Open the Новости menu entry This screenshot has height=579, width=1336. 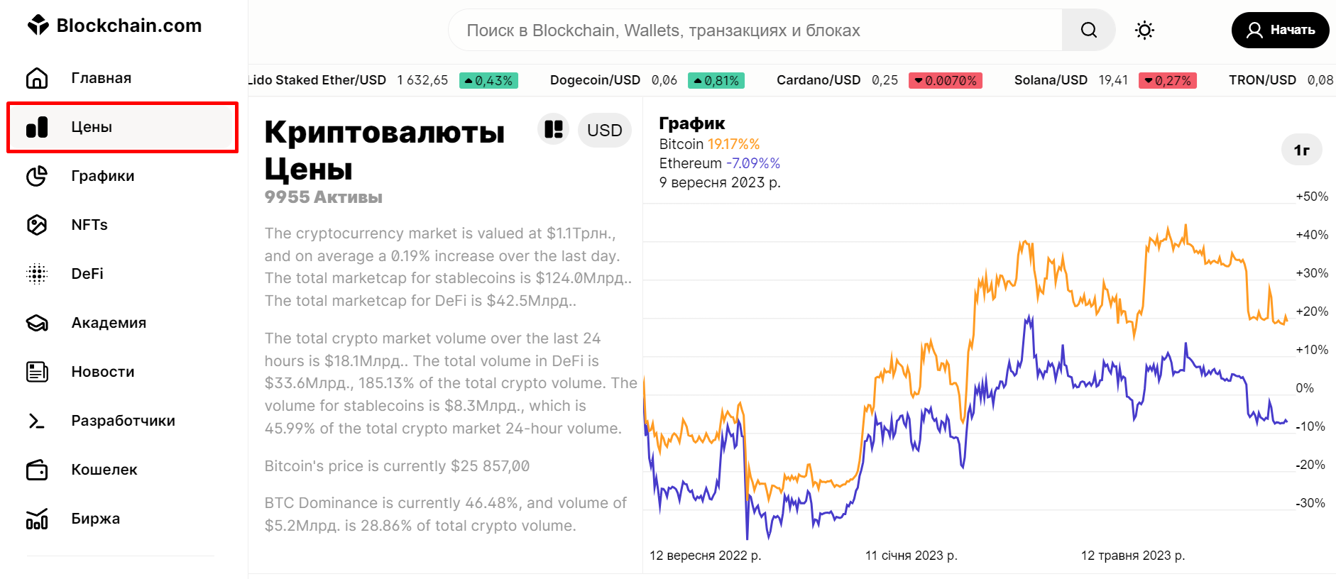103,371
